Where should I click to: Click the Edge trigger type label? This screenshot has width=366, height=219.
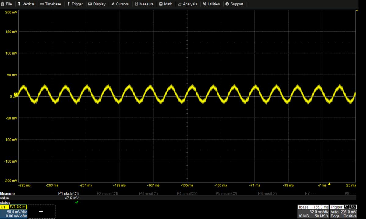point(335,216)
